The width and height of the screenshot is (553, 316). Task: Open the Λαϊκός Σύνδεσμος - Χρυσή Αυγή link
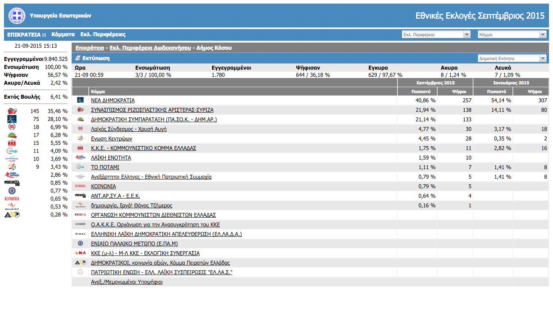tap(129, 129)
